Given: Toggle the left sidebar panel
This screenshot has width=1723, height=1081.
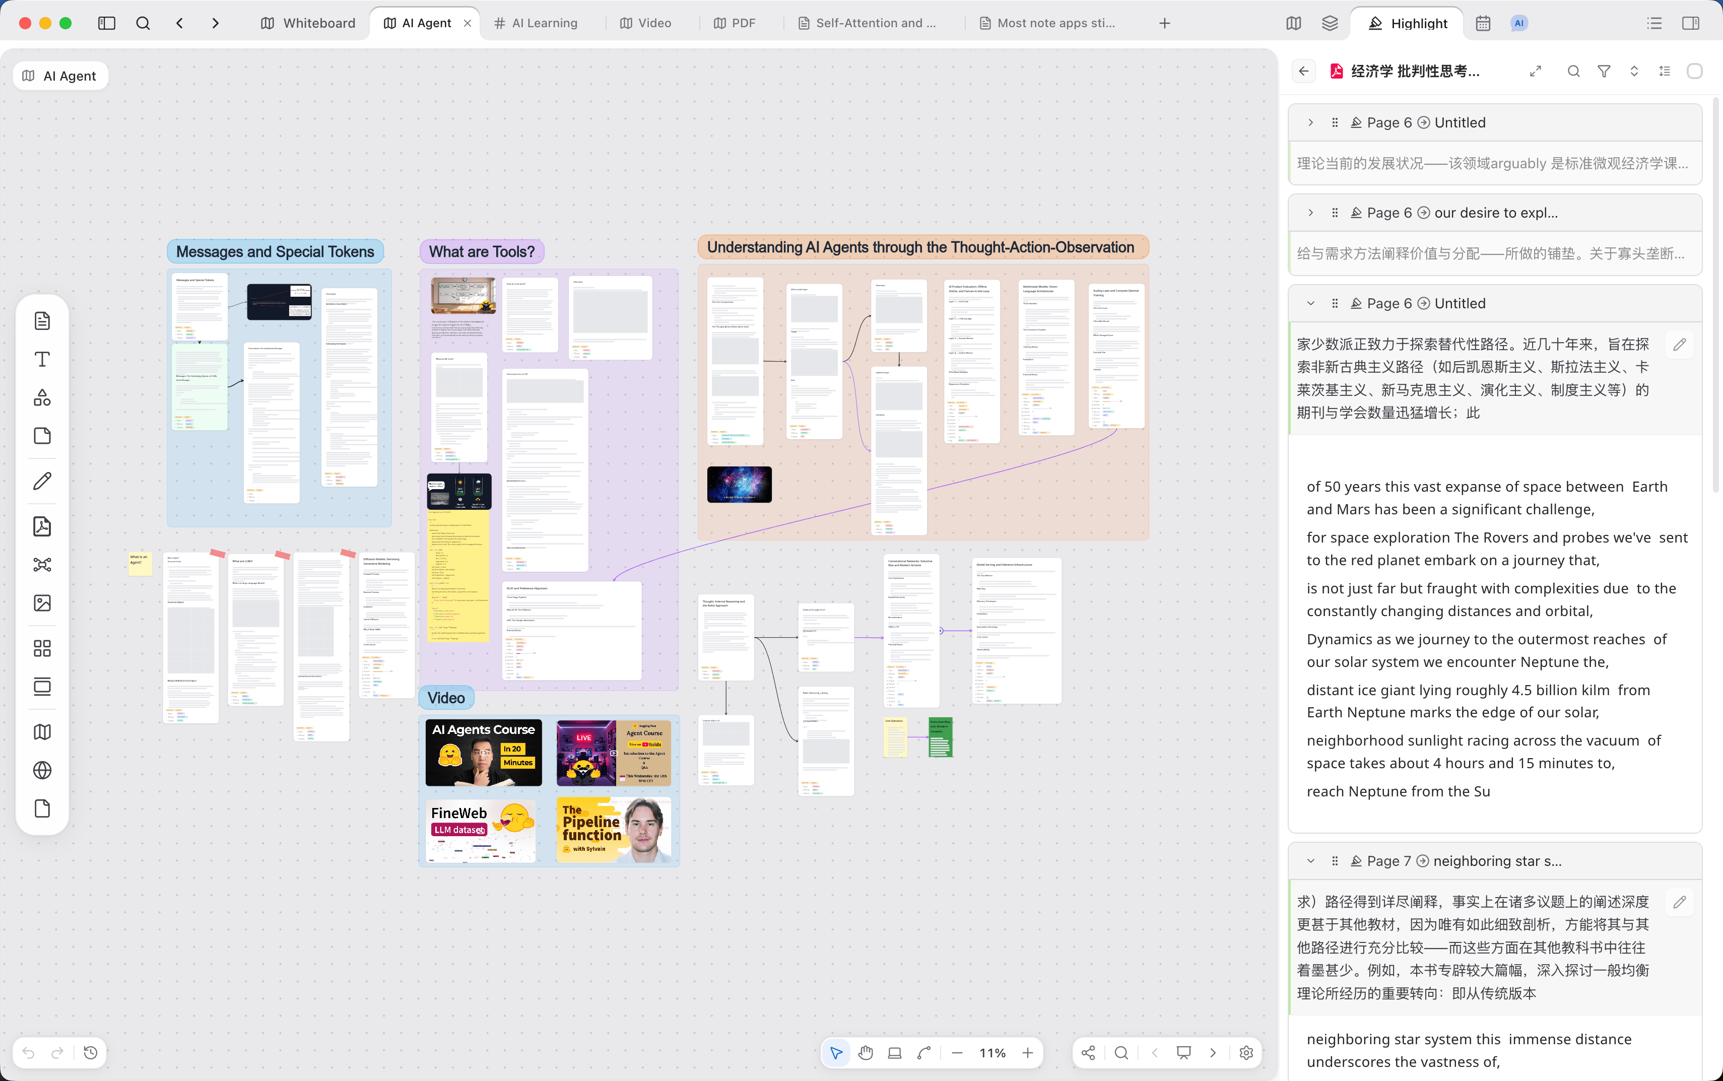Looking at the screenshot, I should 106,23.
